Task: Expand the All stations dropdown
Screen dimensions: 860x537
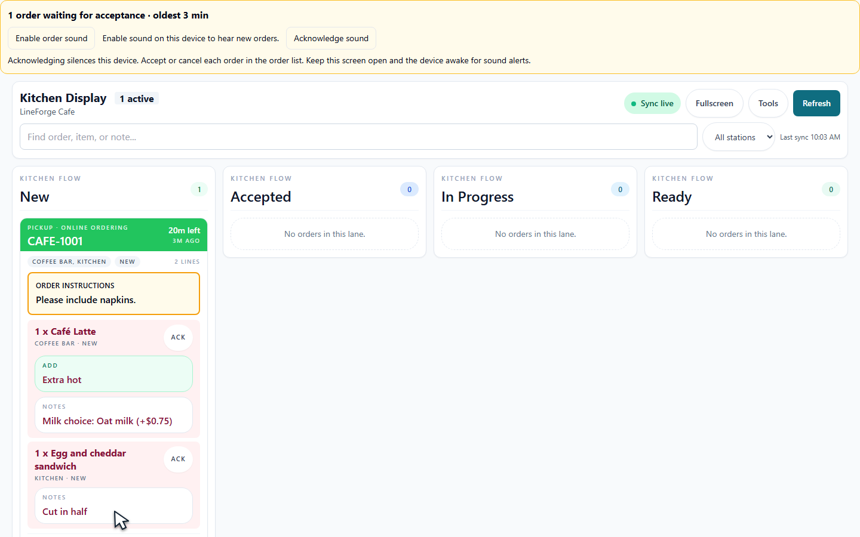Action: (739, 137)
